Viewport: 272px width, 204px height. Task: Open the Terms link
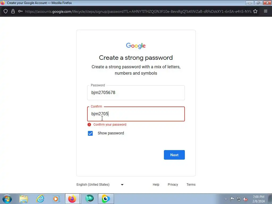click(x=191, y=185)
